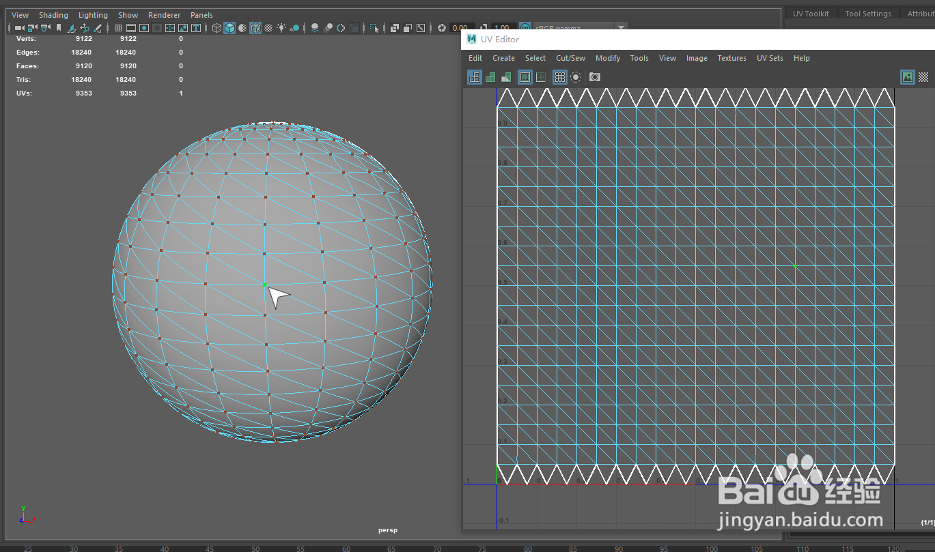
Task: Open the viewport View menu
Action: pos(20,15)
